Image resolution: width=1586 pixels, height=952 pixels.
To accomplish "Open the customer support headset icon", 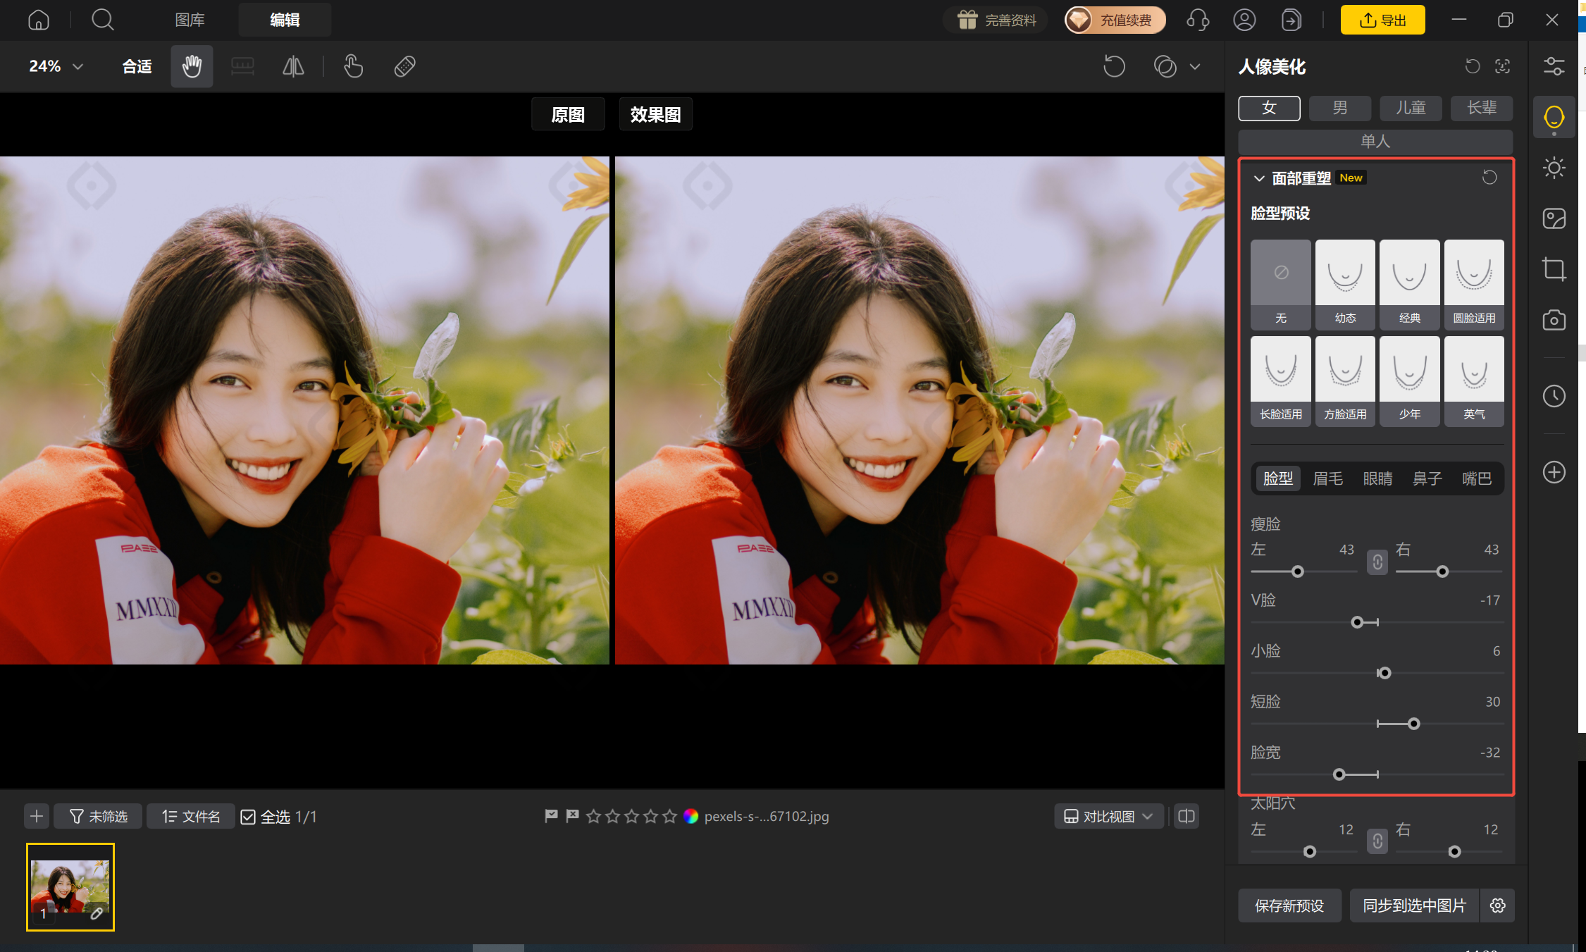I will [1198, 20].
